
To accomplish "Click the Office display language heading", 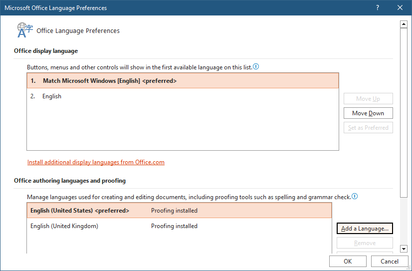I will click(46, 51).
